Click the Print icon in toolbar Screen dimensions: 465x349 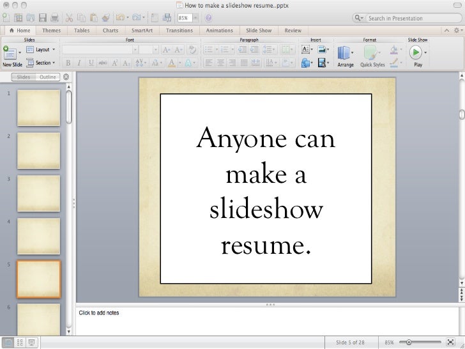[54, 18]
